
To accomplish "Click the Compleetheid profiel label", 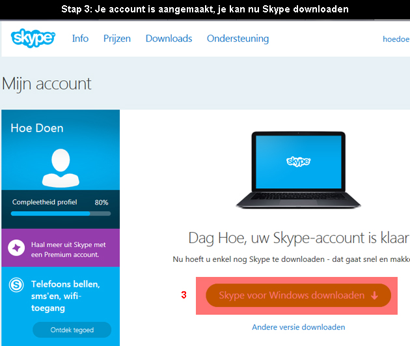I will [x=44, y=202].
